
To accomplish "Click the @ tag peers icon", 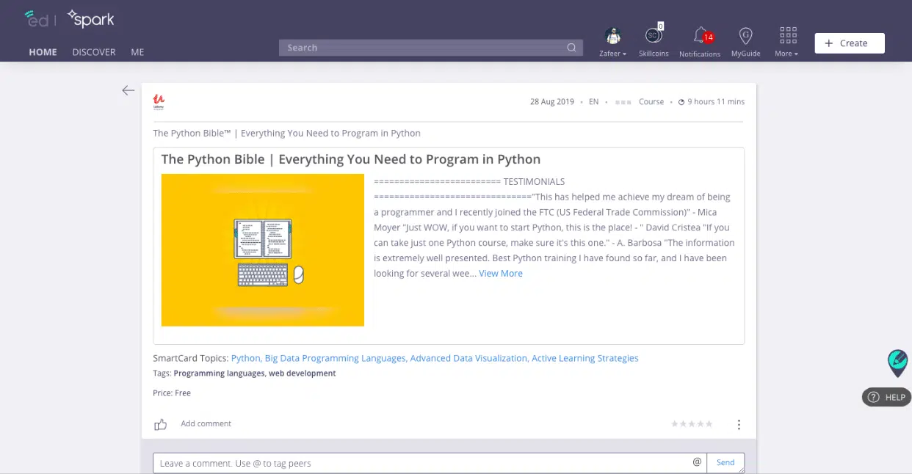I will pos(697,462).
